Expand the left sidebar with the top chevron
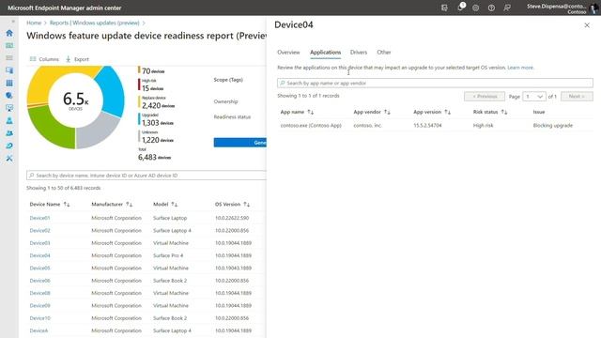601x338 pixels. [13, 22]
